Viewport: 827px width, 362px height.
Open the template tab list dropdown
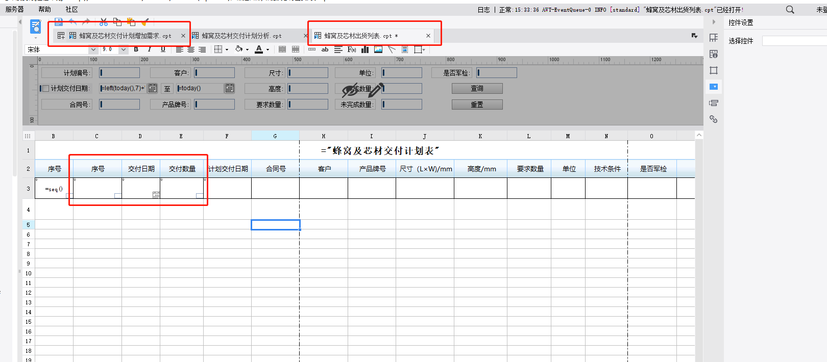(694, 36)
